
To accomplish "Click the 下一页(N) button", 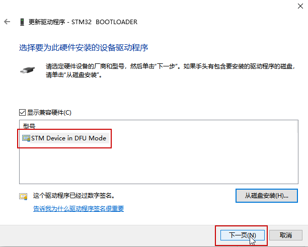I will 243,235.
